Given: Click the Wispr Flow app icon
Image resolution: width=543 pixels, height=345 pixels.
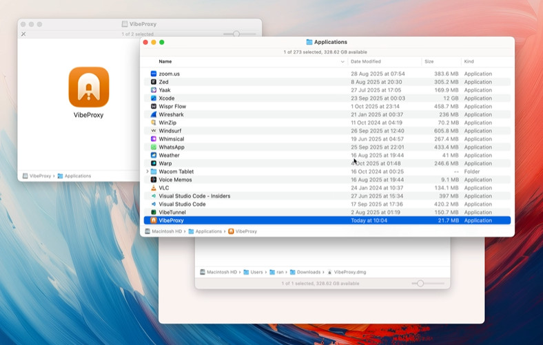Looking at the screenshot, I should (x=154, y=106).
